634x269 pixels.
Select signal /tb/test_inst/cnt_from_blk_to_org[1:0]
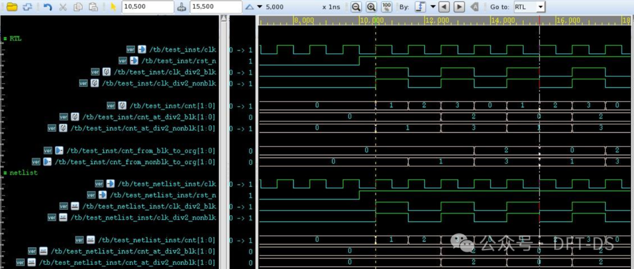(x=141, y=151)
